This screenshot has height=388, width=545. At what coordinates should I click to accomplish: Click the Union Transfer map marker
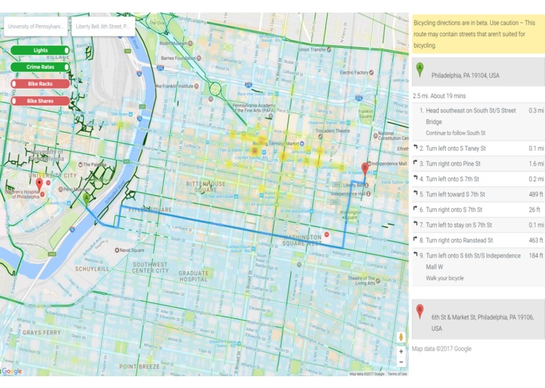pyautogui.click(x=329, y=49)
